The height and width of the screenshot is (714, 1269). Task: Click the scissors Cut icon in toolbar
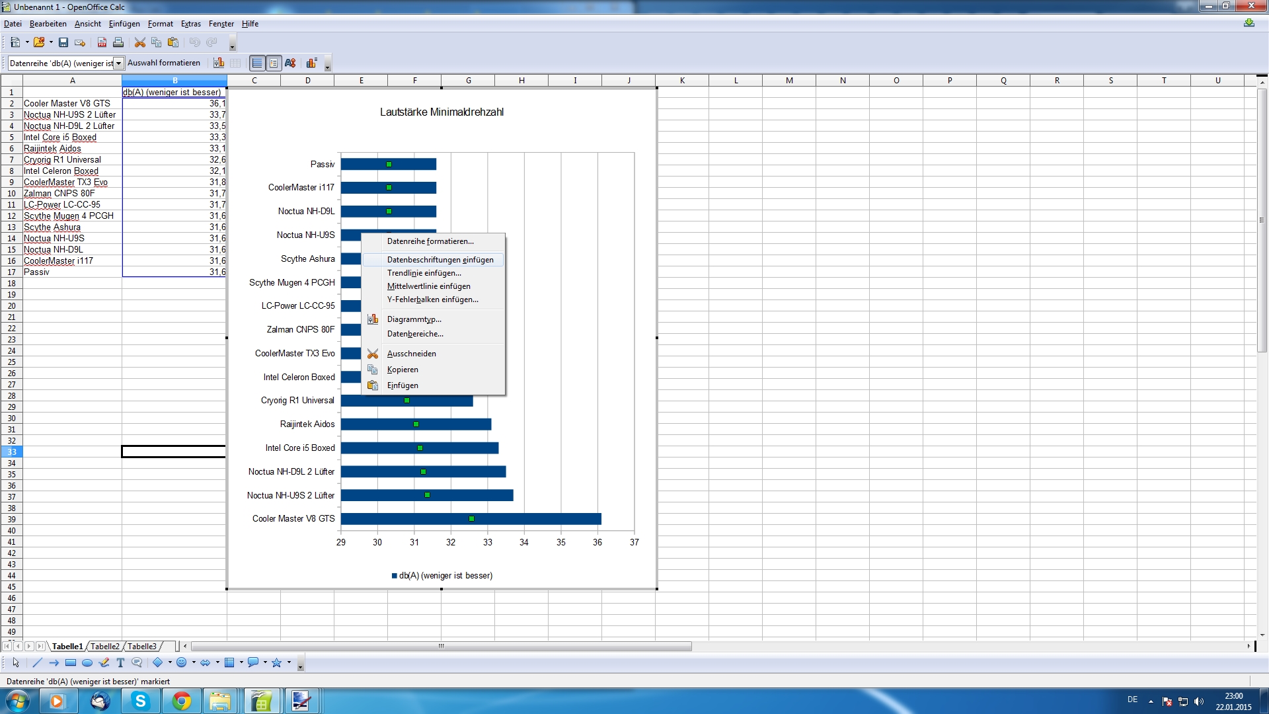139,42
